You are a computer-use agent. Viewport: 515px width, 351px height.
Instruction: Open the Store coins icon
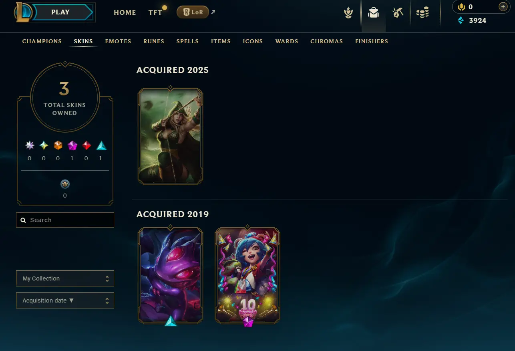click(422, 13)
